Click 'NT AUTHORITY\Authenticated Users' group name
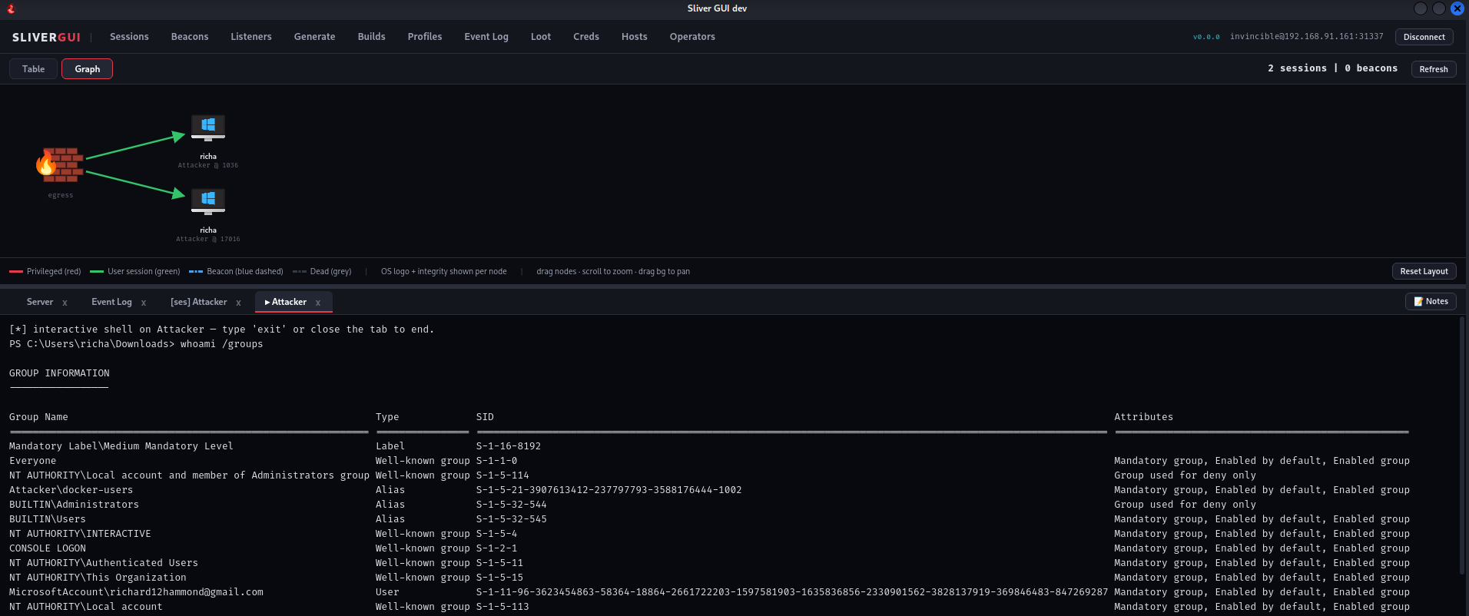1469x616 pixels. (x=104, y=563)
